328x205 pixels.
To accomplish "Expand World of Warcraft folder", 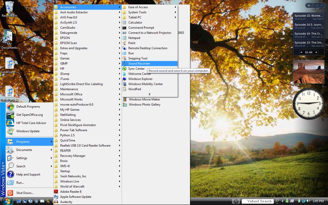I will pyautogui.click(x=87, y=187).
